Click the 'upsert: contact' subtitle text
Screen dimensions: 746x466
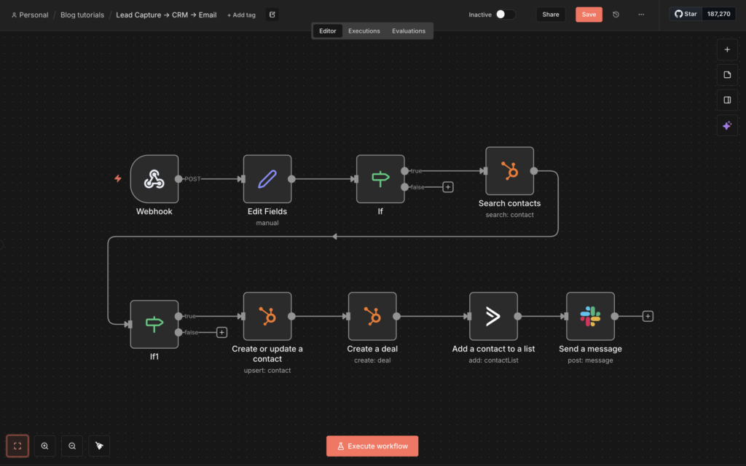267,371
